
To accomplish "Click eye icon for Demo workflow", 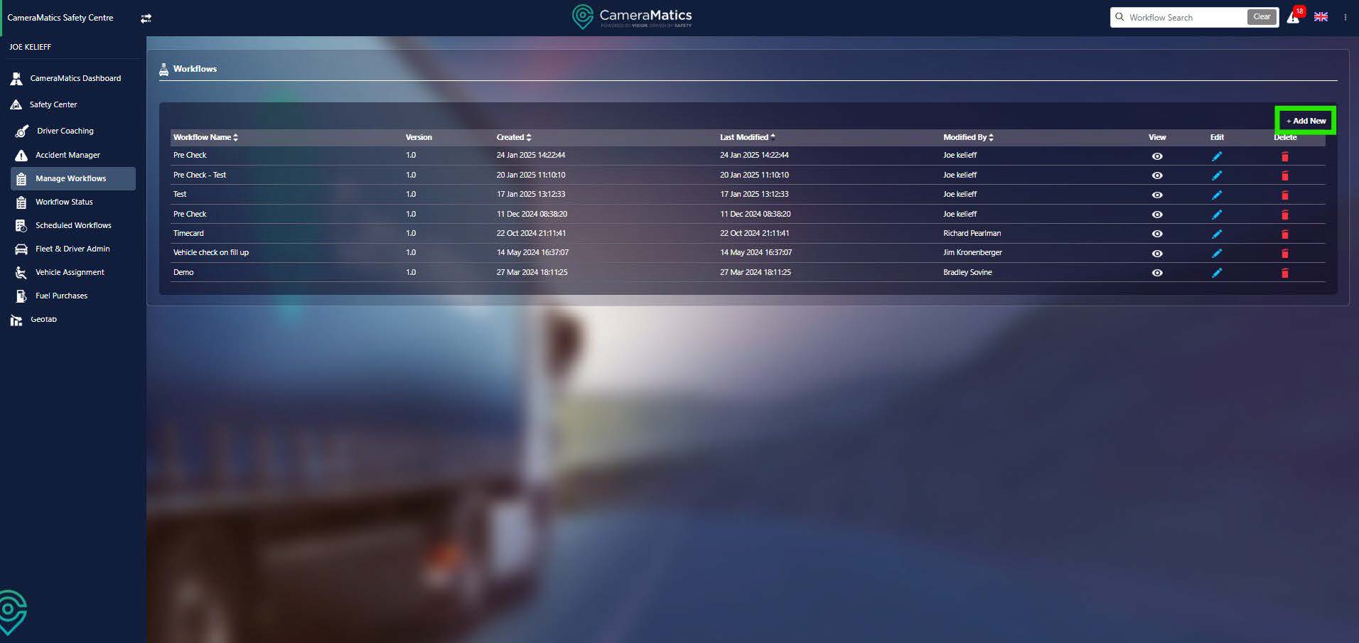I will click(1157, 273).
